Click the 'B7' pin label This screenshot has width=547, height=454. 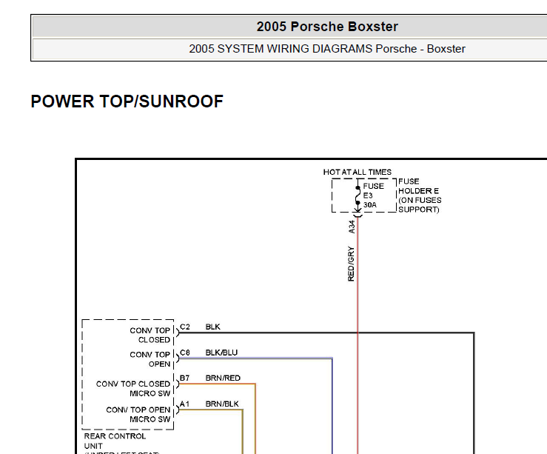pos(184,378)
